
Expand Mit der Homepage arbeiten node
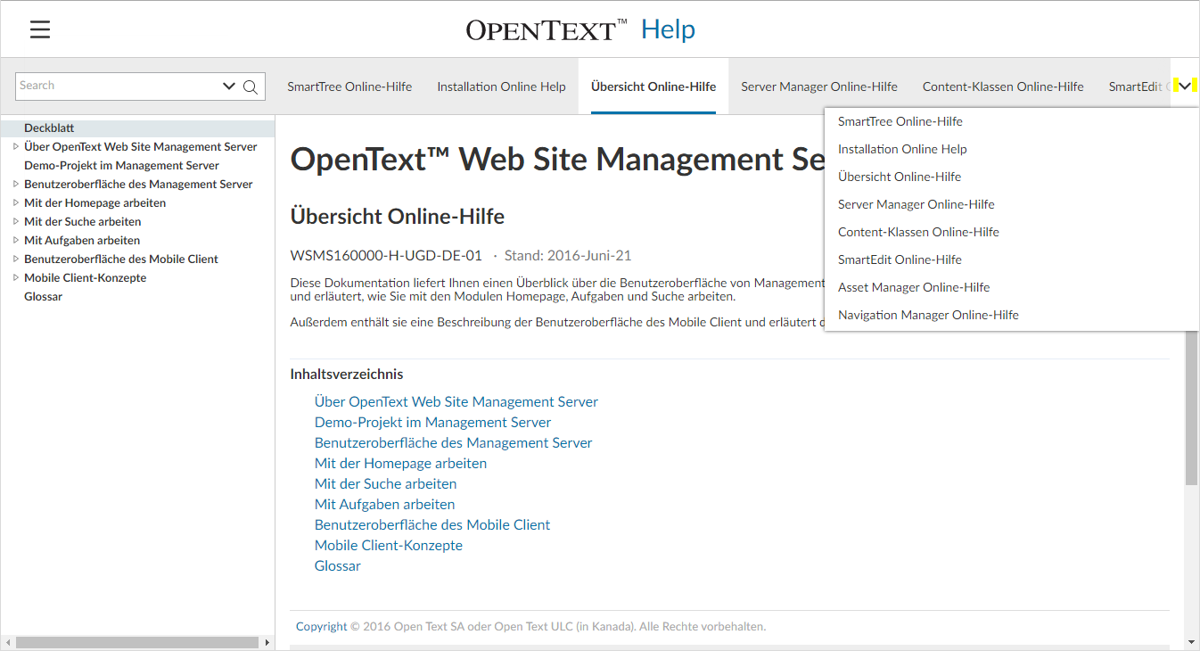click(15, 203)
